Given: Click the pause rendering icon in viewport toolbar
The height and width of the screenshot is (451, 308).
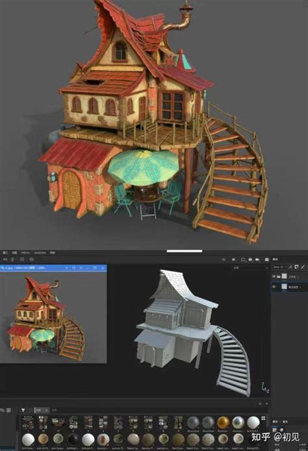Looking at the screenshot, I should (233, 260).
